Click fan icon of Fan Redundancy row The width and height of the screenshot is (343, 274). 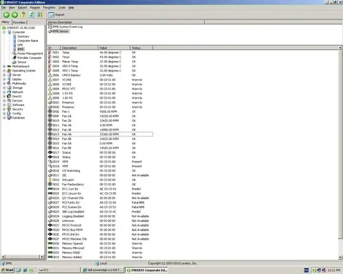50,184
